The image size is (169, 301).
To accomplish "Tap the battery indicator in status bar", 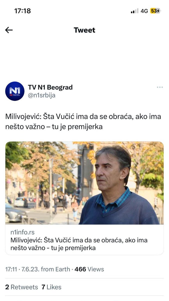I will click(x=155, y=11).
